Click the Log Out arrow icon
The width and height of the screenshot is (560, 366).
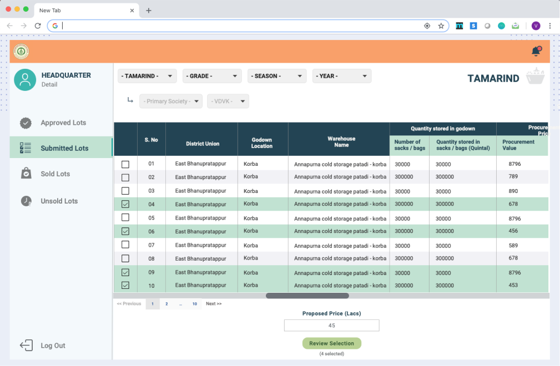point(26,345)
